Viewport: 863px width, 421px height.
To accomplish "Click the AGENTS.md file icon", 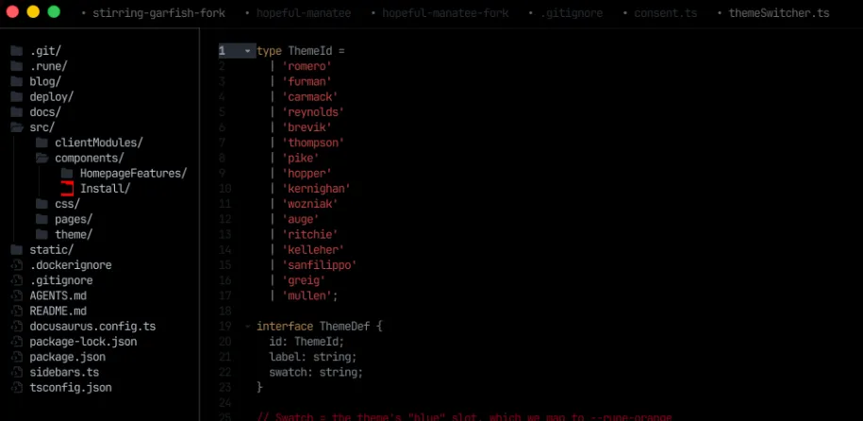I will tap(17, 295).
